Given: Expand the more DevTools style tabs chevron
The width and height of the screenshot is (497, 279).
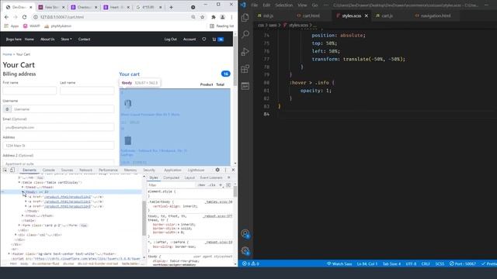Looking at the screenshot, I should [229, 177].
